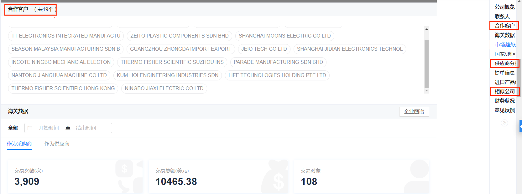Click the 合作客户 section heading
Viewport: 522px width, 194px height.
[x=18, y=9]
